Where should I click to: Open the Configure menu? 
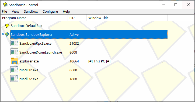tap(50, 11)
